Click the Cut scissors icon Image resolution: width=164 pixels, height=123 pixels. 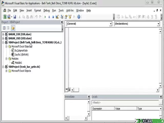(19, 17)
